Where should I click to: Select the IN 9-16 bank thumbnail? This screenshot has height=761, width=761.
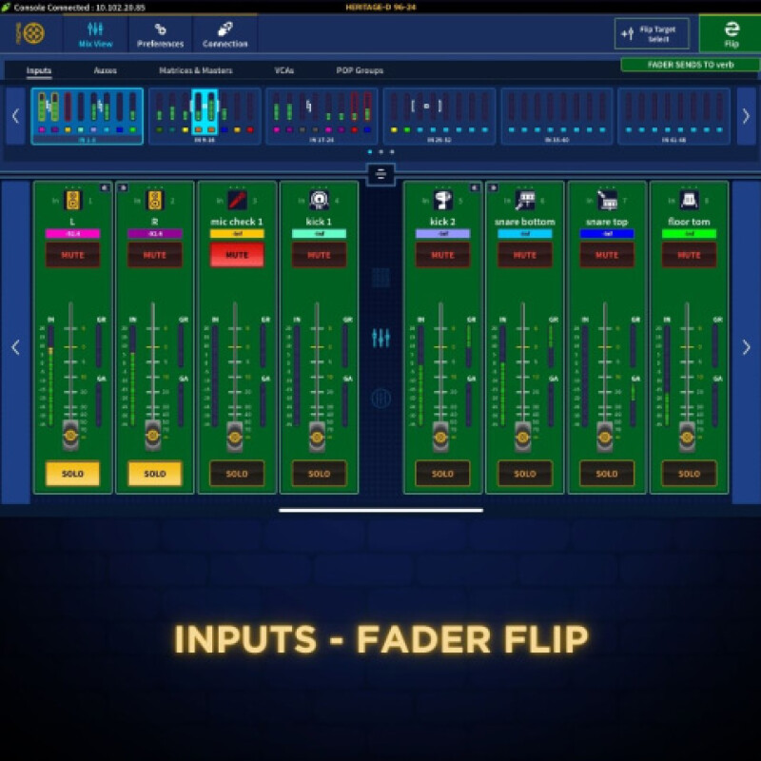205,116
